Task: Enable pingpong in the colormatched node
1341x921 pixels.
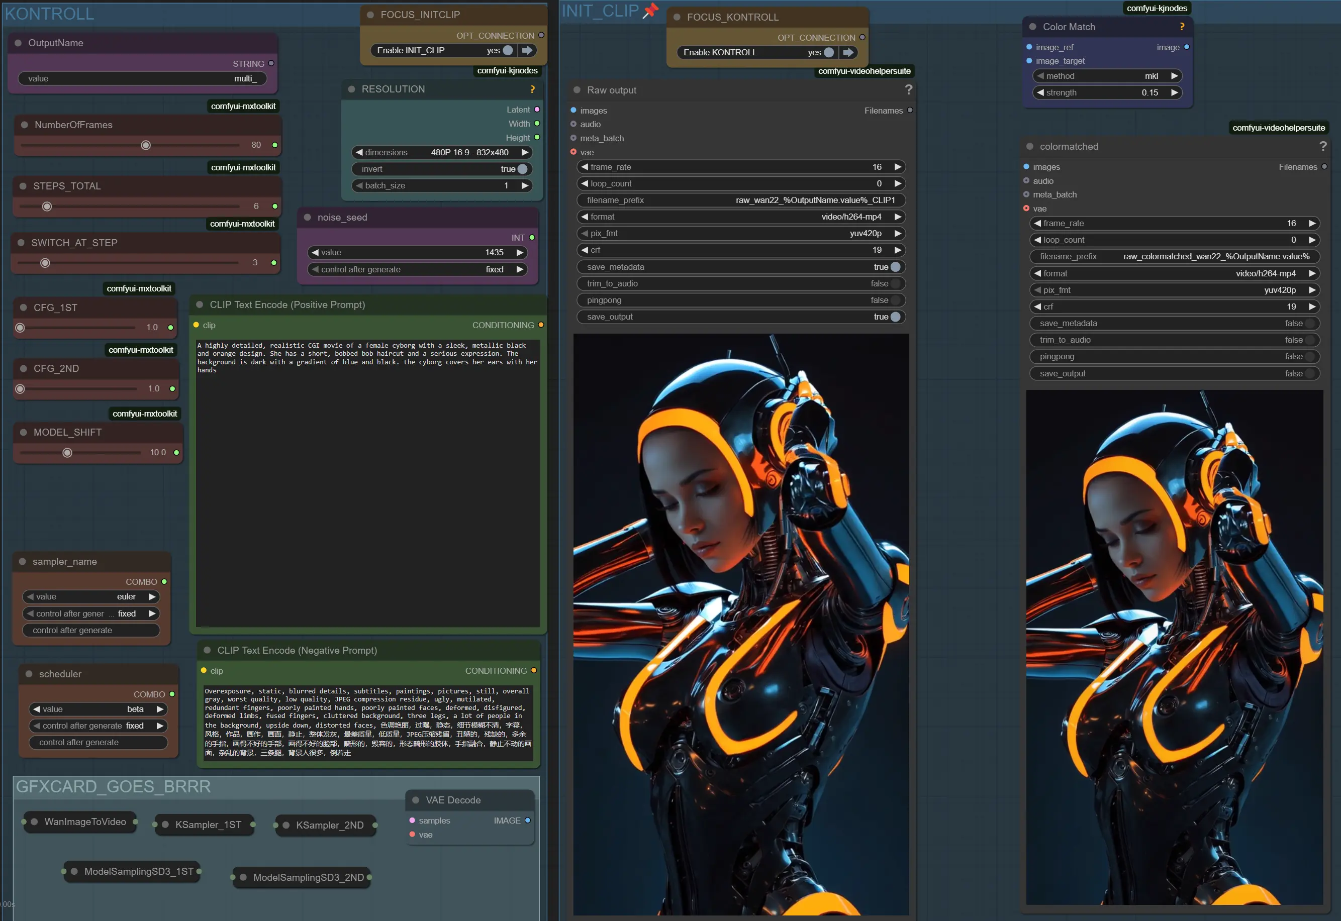Action: pyautogui.click(x=1309, y=357)
